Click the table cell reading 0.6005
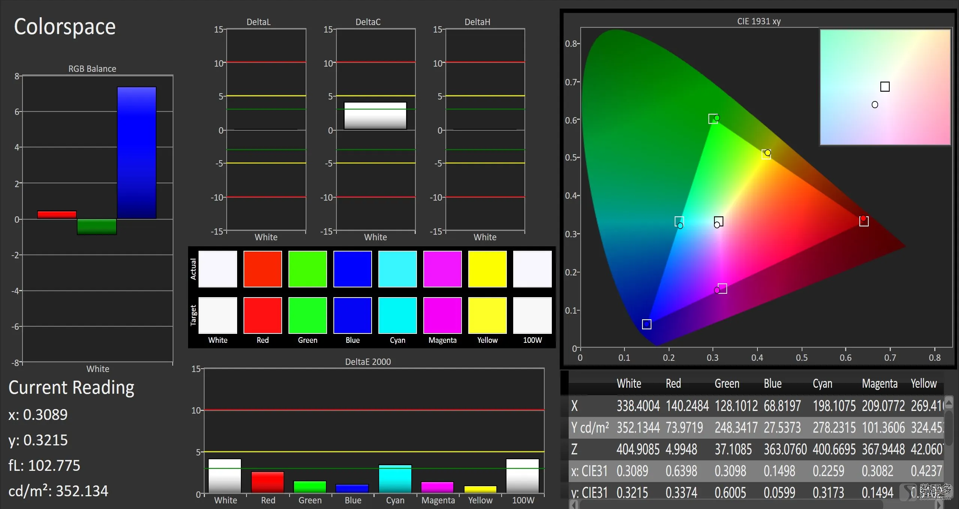The width and height of the screenshot is (959, 509). pos(730,493)
